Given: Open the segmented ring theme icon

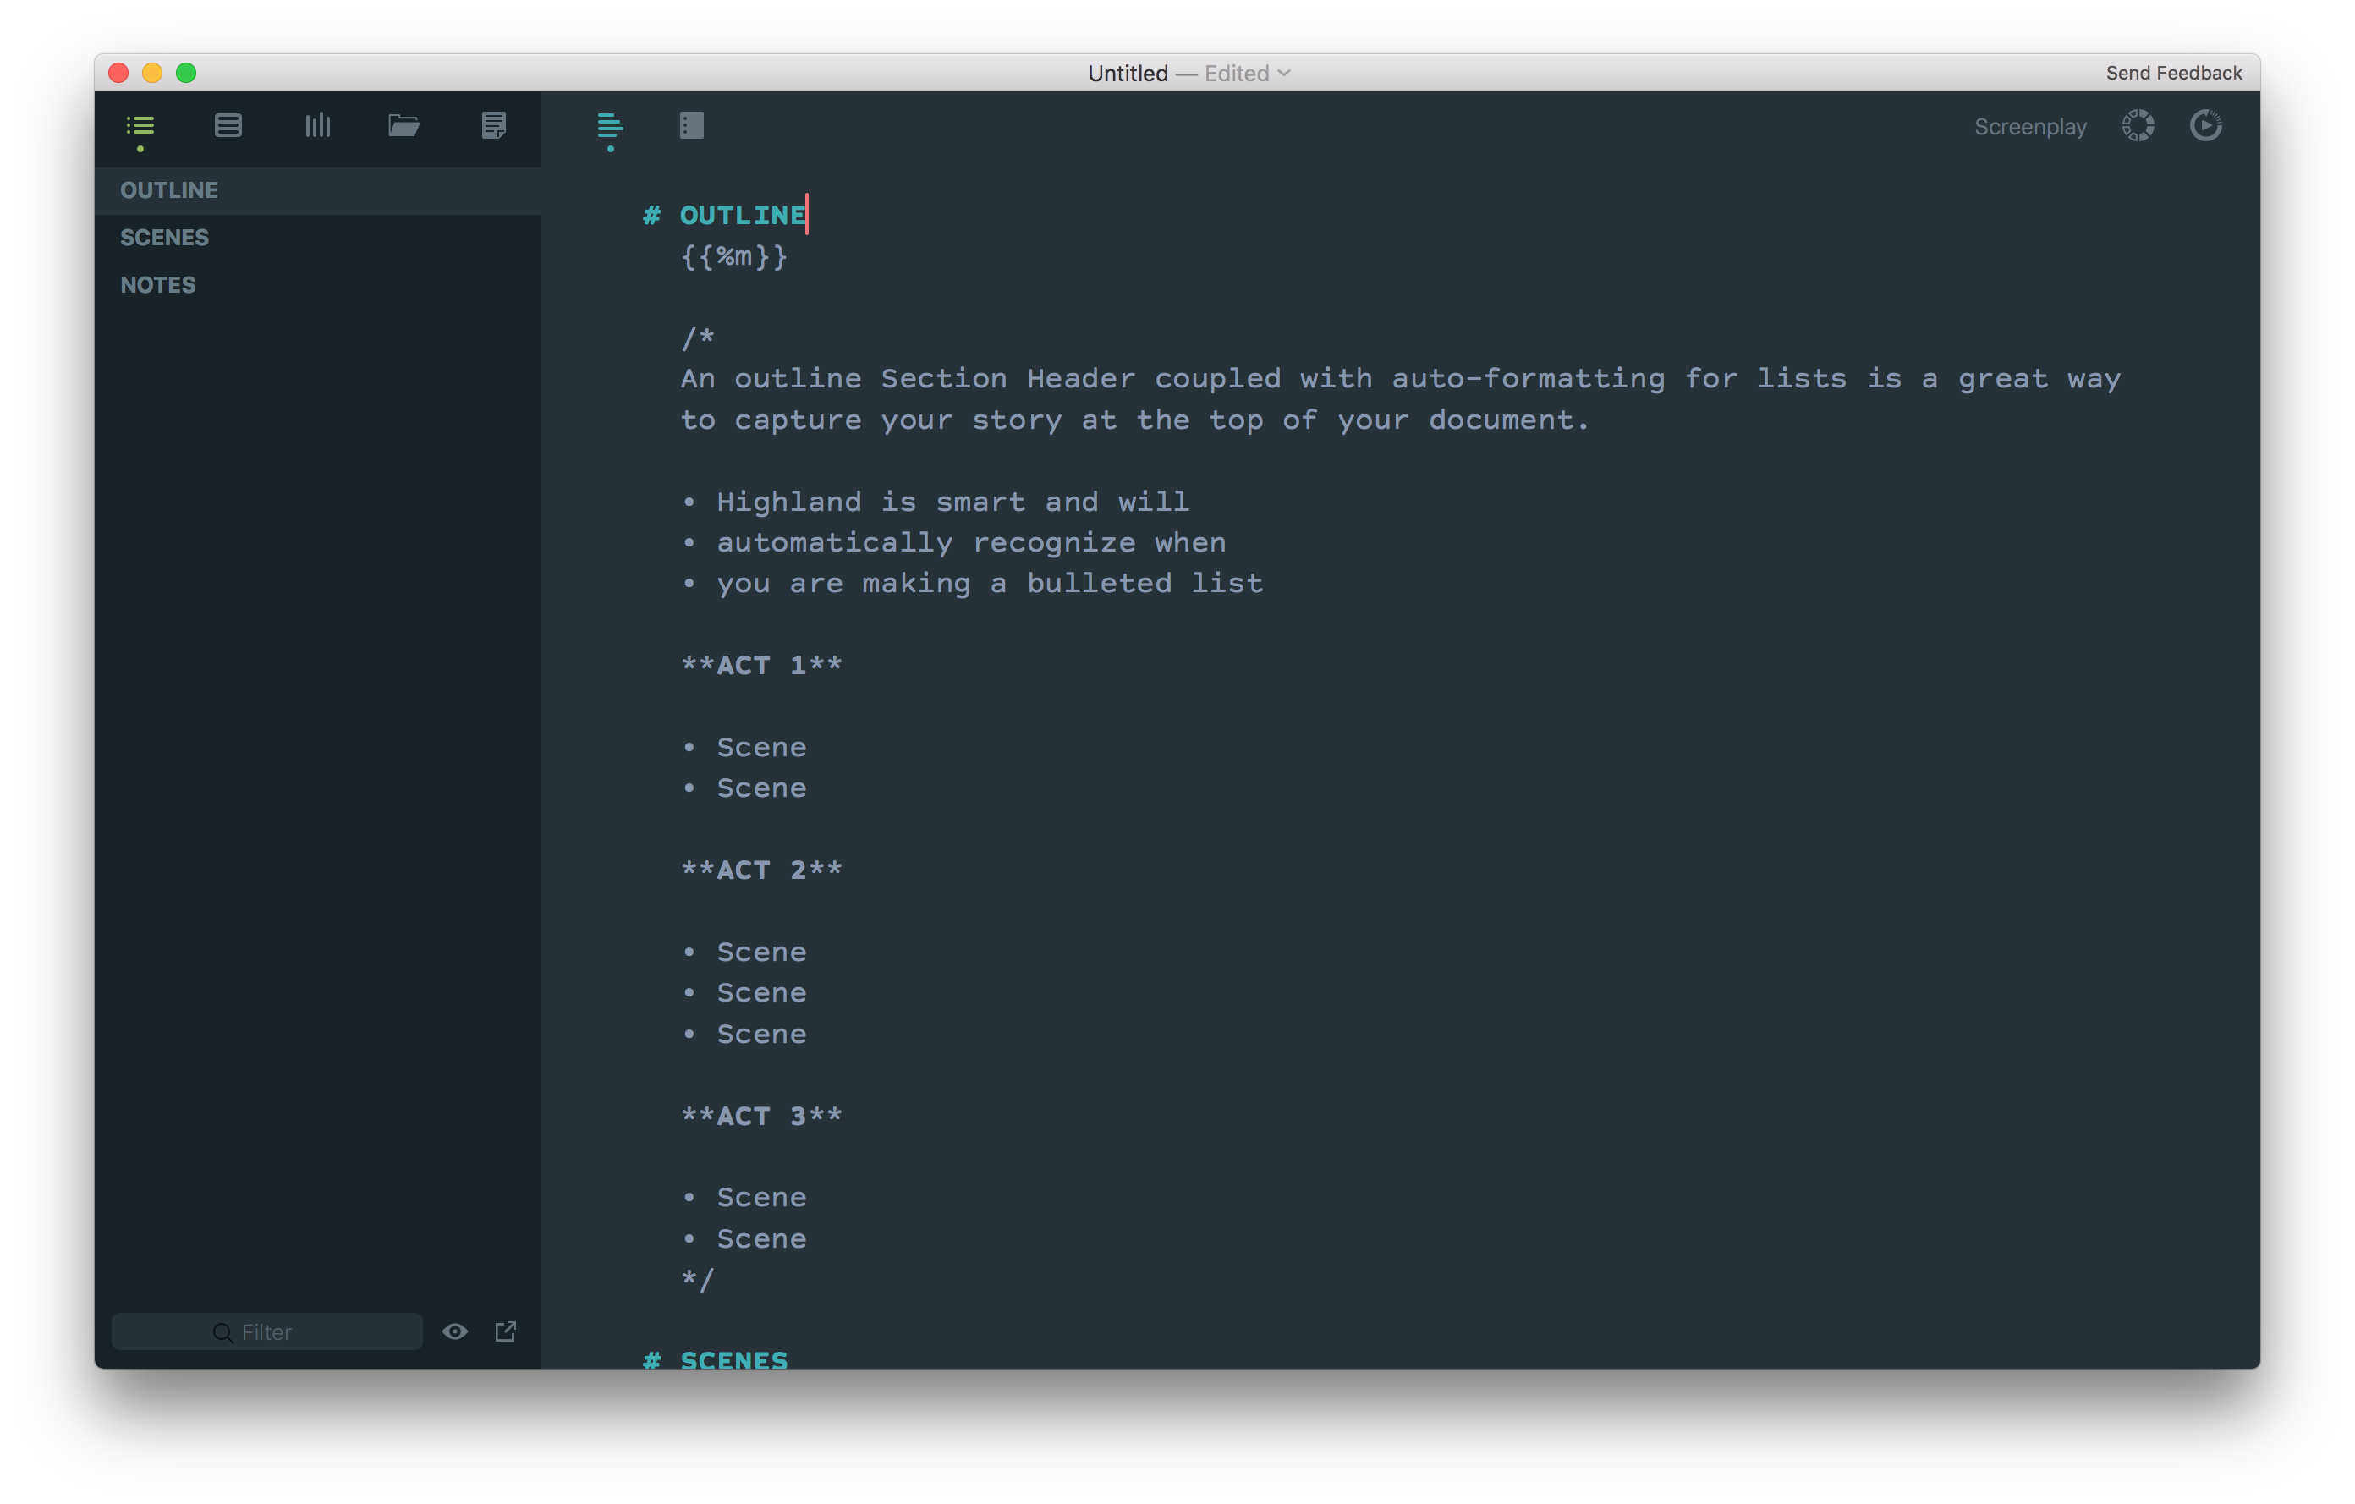Looking at the screenshot, I should 2138,126.
